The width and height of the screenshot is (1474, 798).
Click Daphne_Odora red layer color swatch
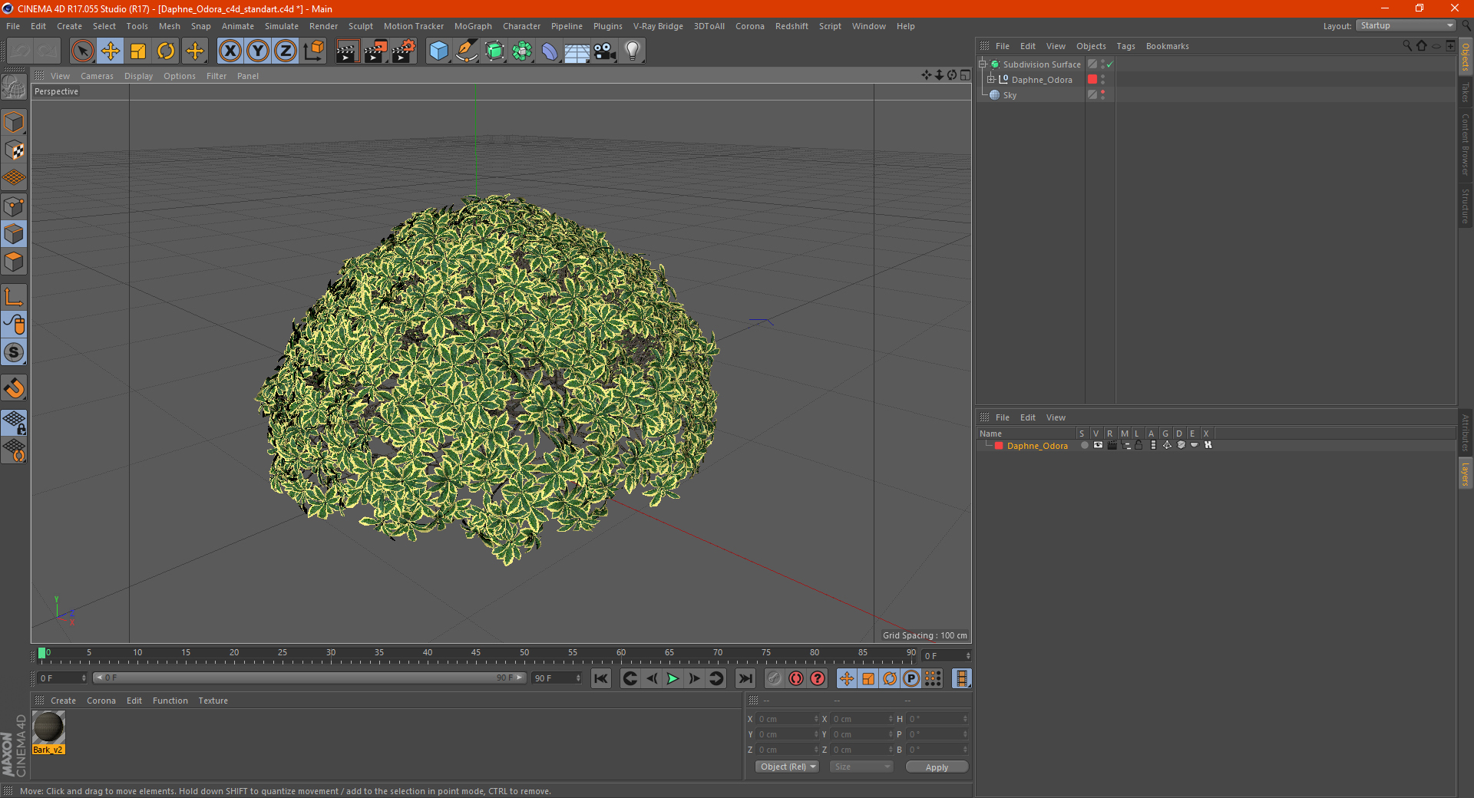point(998,446)
